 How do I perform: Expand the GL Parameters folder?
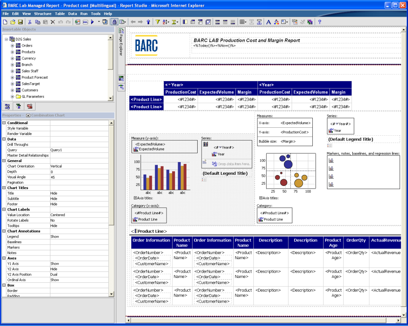click(x=12, y=96)
